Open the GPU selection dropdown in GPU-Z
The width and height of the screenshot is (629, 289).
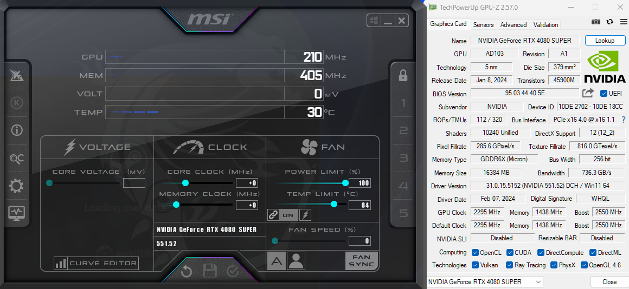485,282
